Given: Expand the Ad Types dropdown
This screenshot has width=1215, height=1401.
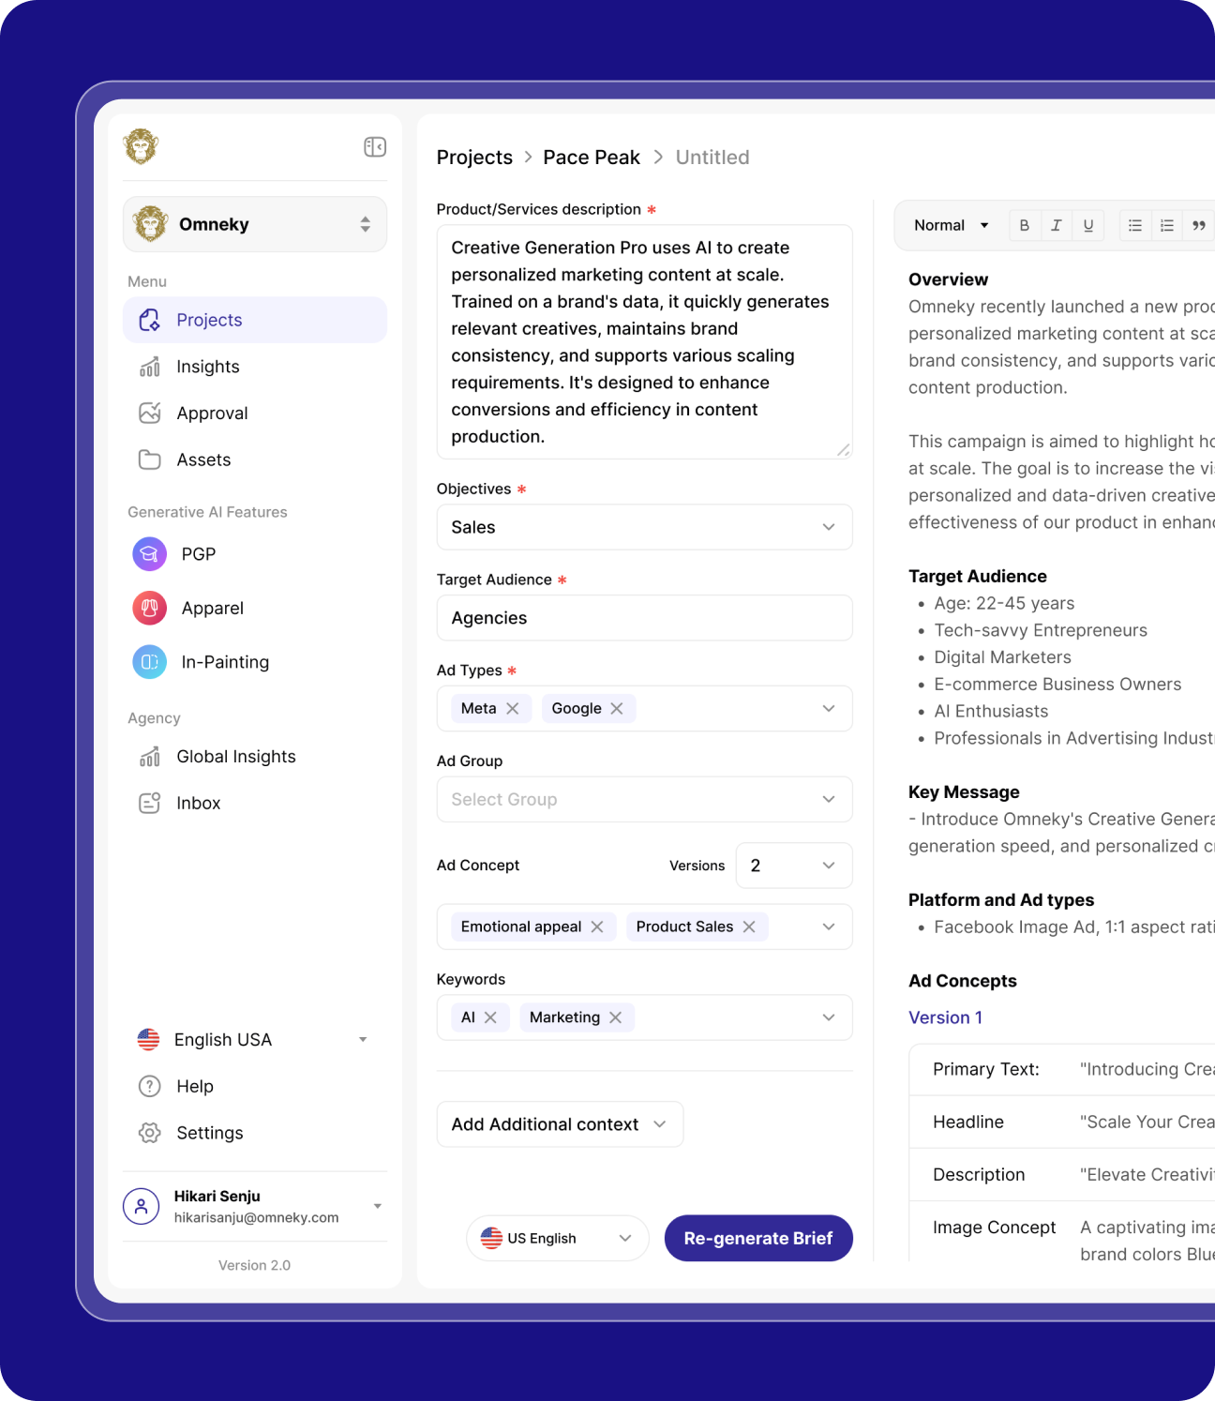Looking at the screenshot, I should click(829, 709).
